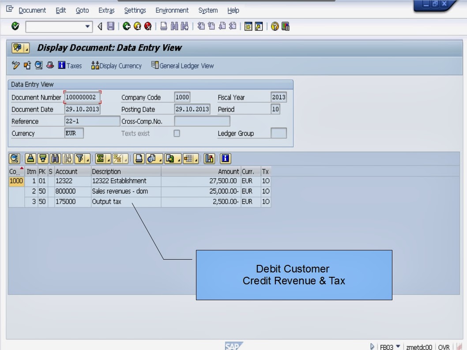The image size is (467, 350).
Task: Click the Display/Change pencil glasses icon
Action: (x=16, y=65)
